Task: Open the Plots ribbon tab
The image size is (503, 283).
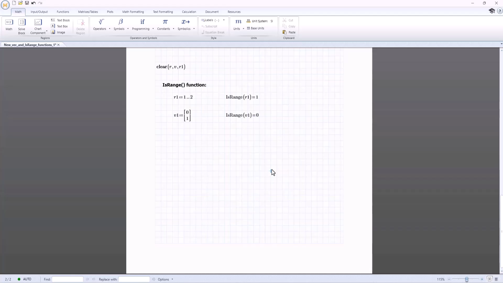Action: coord(110,12)
